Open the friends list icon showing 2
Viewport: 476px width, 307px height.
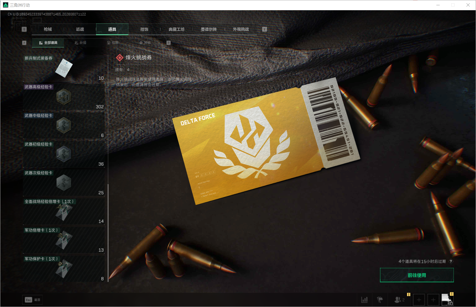[399, 300]
